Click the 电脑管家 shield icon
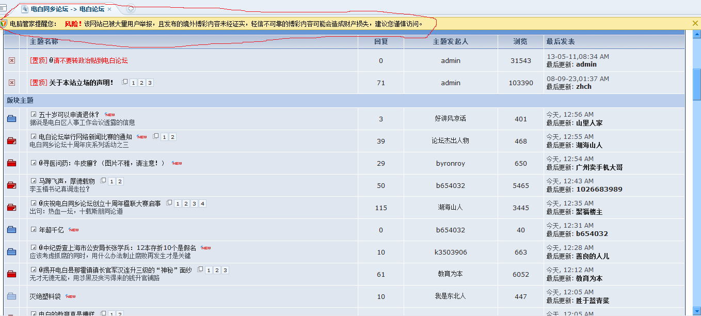701x316 pixels. (4, 24)
